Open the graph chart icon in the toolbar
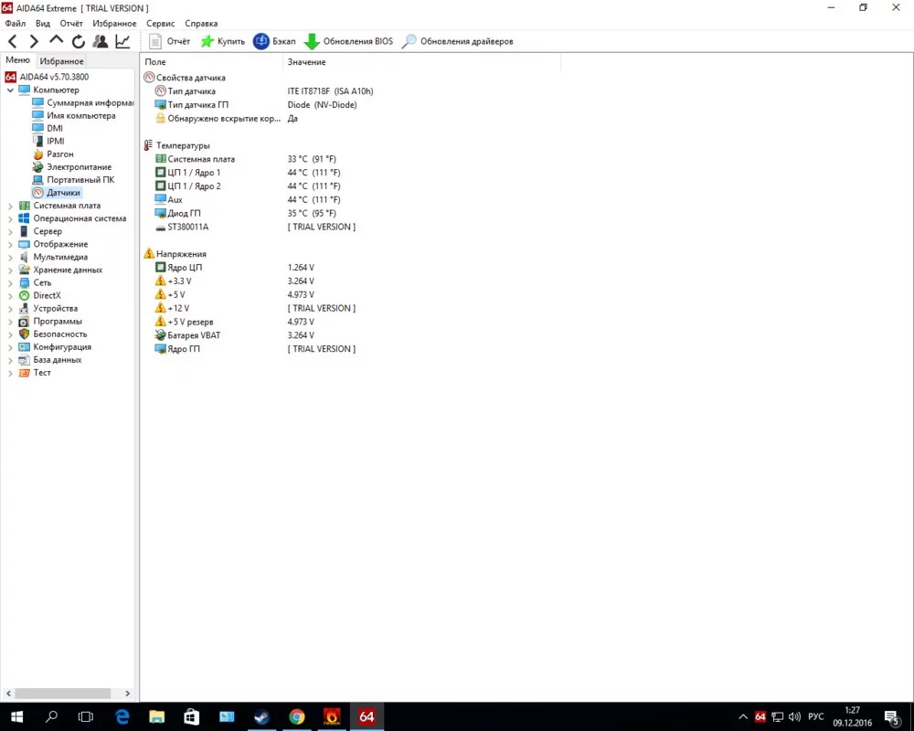This screenshot has width=914, height=731. [123, 41]
